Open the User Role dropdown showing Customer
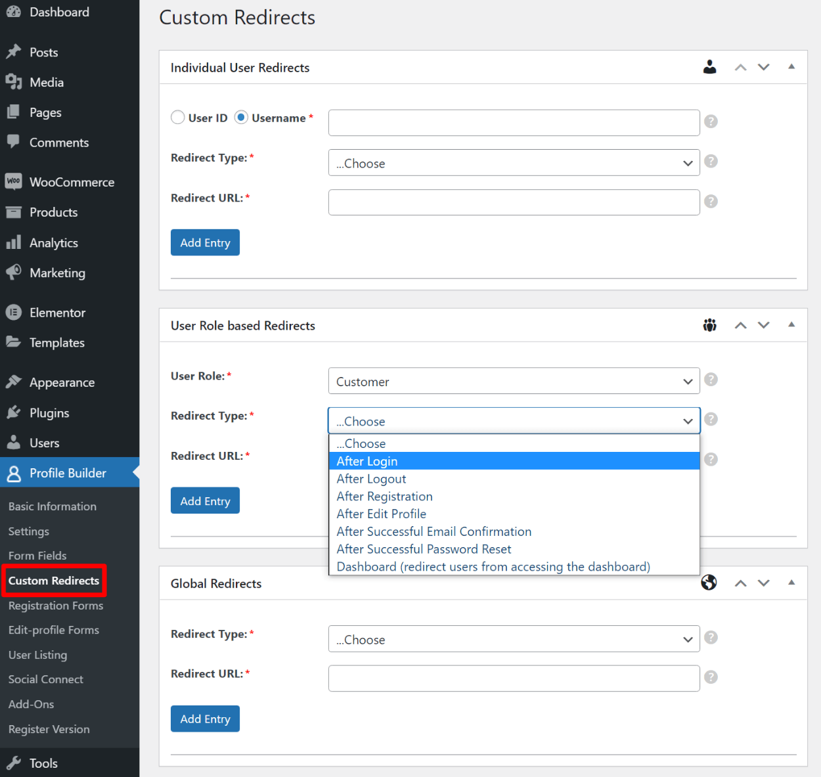Viewport: 821px width, 777px height. [x=514, y=381]
